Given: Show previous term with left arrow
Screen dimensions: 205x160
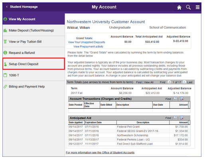Looking at the screenshot, I should point(169,82).
